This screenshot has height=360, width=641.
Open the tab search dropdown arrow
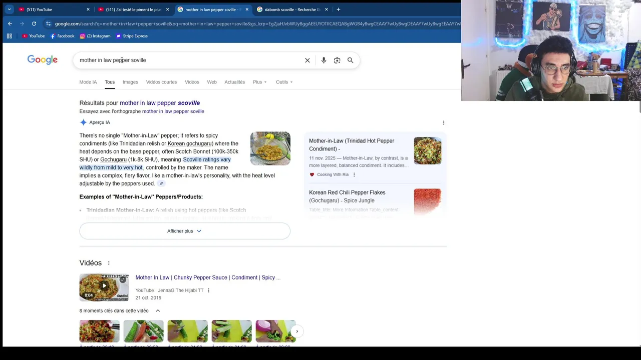[x=9, y=9]
